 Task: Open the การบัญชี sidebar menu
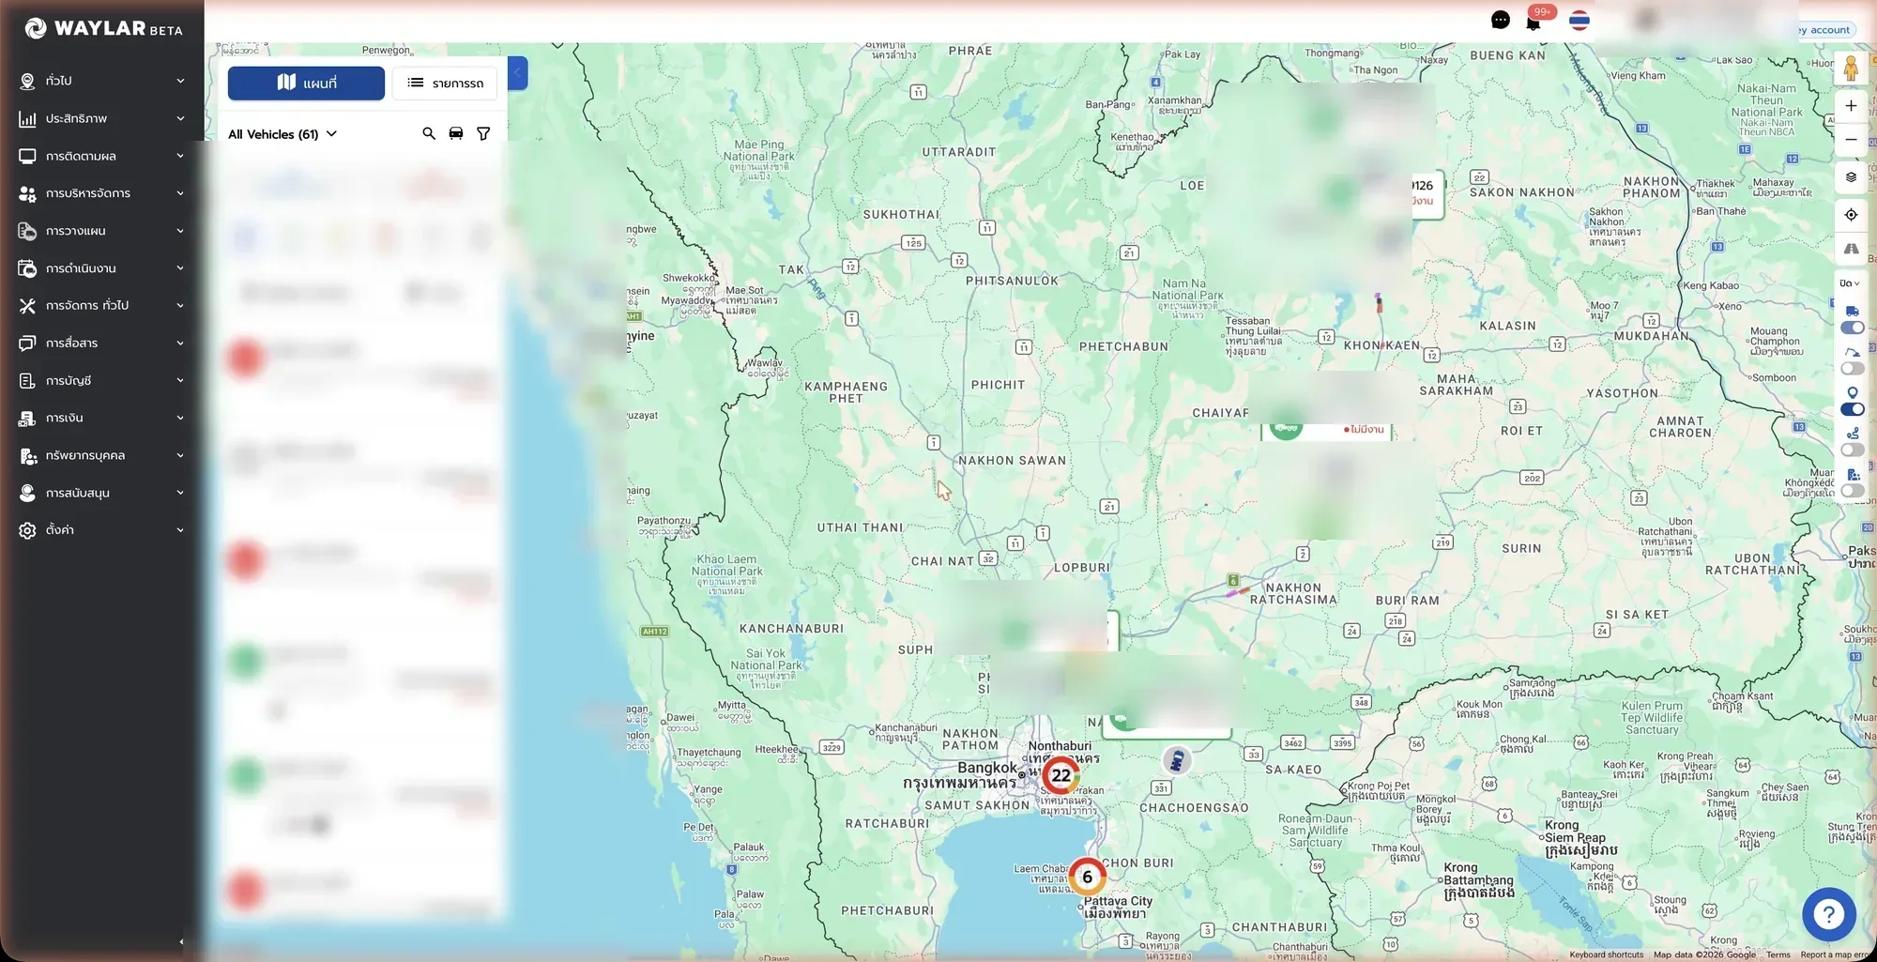coord(101,380)
